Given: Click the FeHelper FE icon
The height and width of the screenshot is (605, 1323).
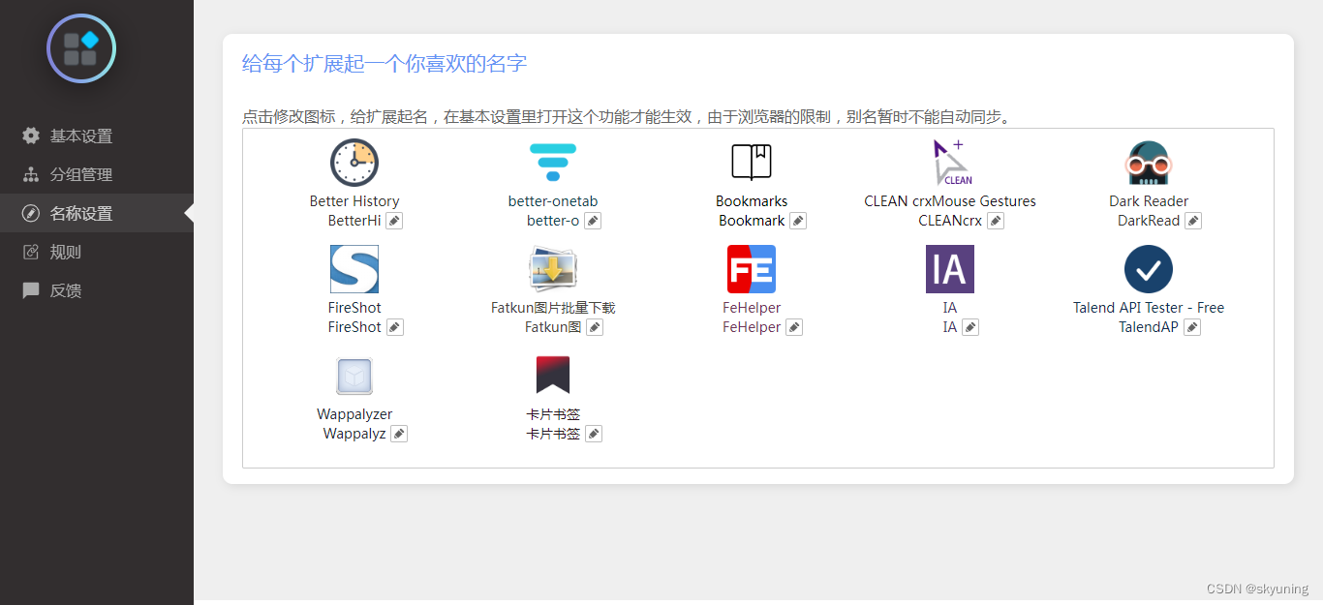Looking at the screenshot, I should [x=752, y=269].
